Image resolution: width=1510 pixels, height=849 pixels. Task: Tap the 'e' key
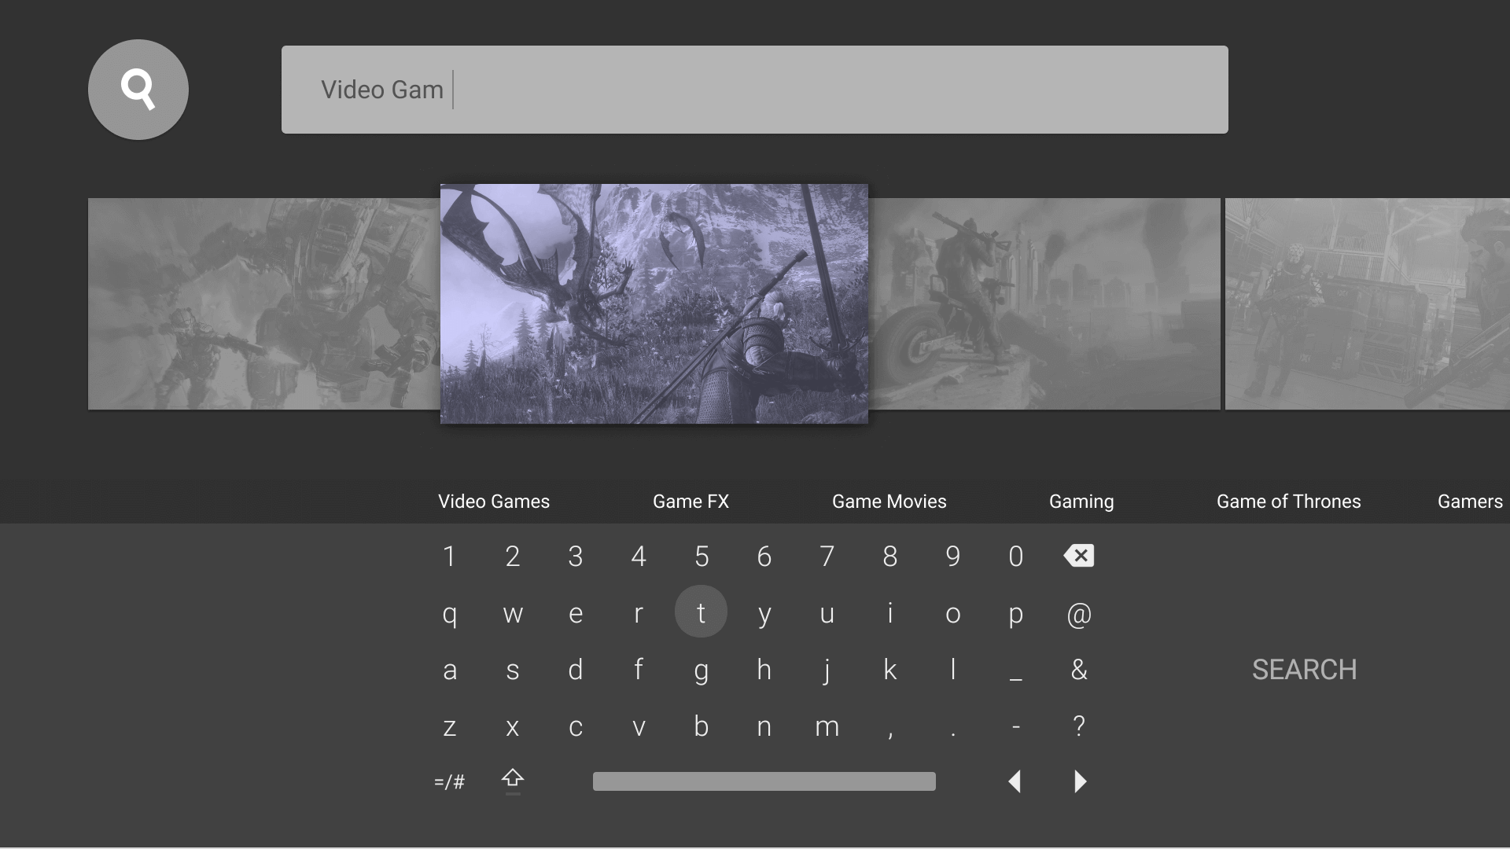pyautogui.click(x=576, y=613)
